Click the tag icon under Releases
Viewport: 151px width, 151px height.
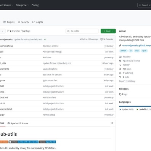tap(120, 94)
